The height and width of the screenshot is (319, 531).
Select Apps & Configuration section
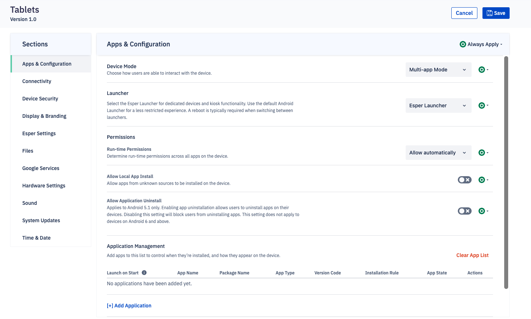click(51, 64)
